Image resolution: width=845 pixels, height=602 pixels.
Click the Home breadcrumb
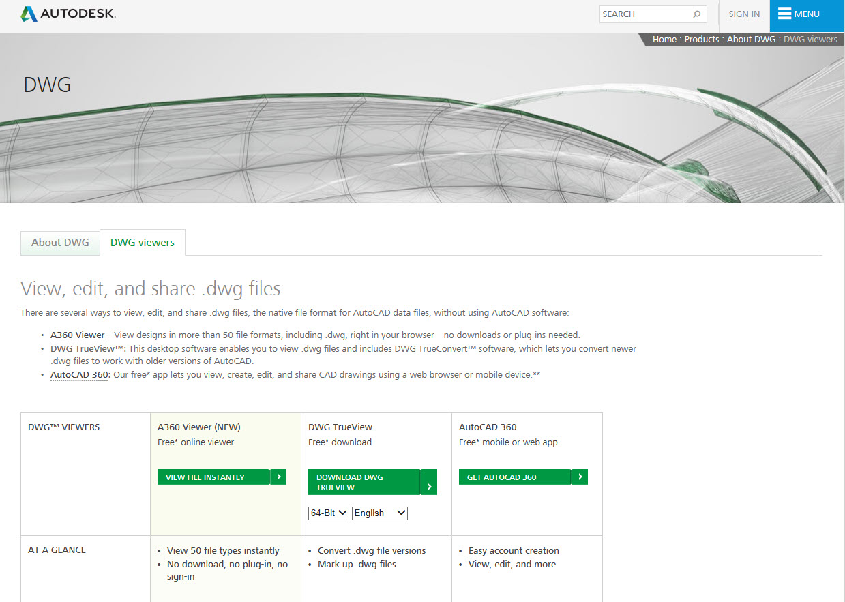664,39
